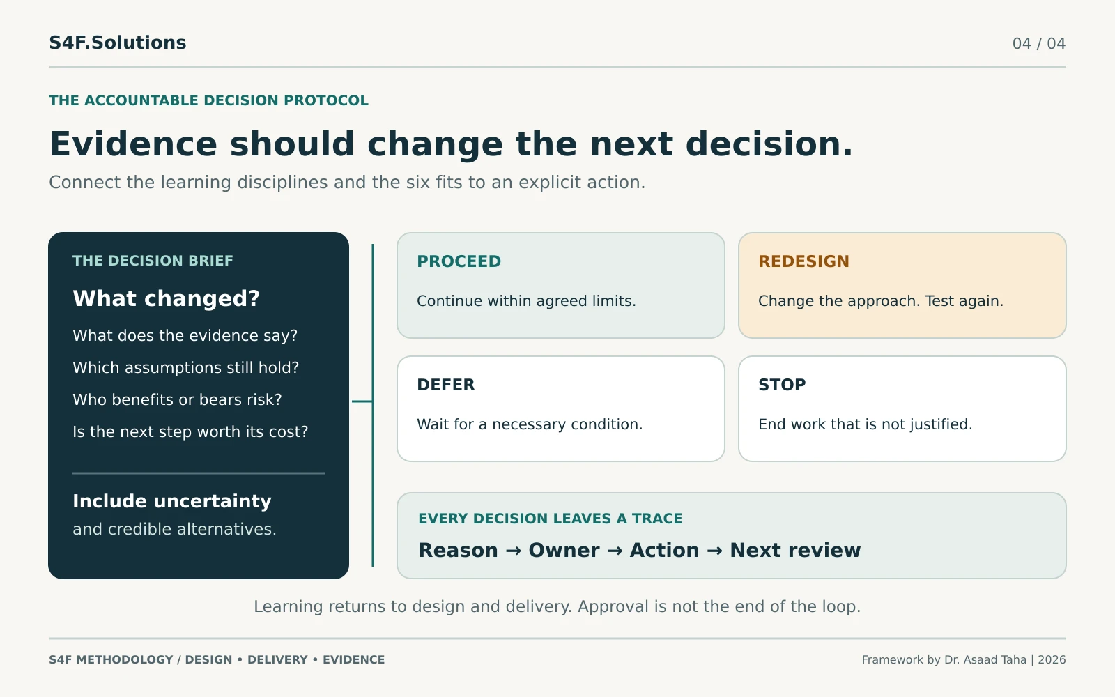Click the headline 'Evidence should change the next decision.'
The width and height of the screenshot is (1115, 697).
(x=451, y=144)
